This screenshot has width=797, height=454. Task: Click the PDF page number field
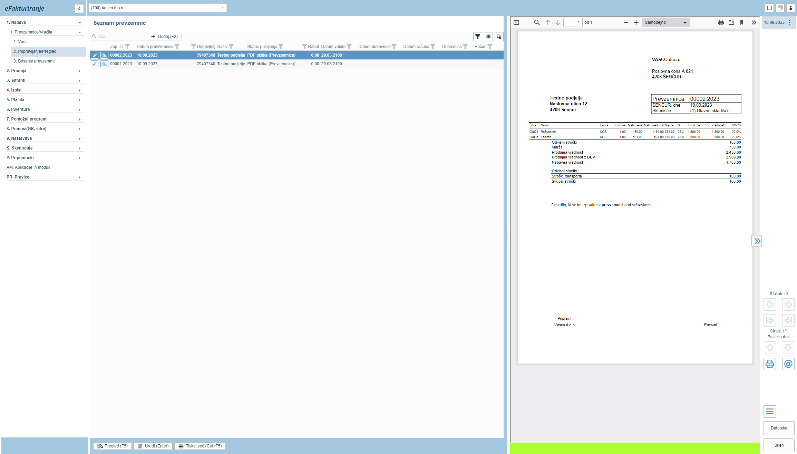[573, 22]
